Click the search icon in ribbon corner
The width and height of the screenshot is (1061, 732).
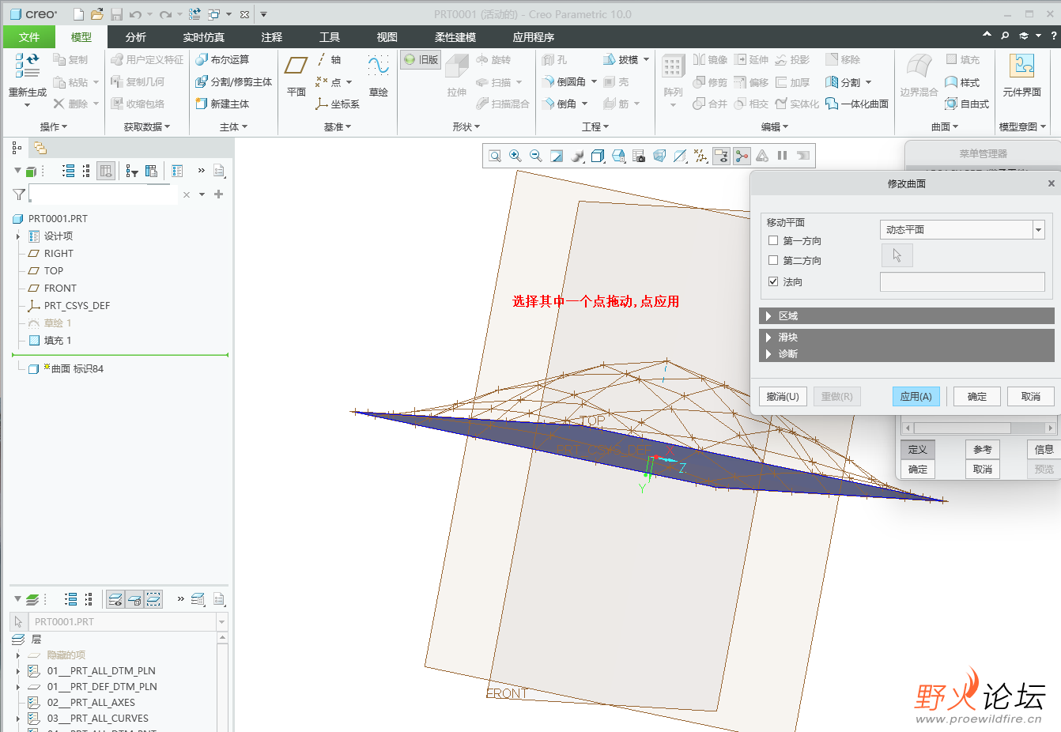pos(1005,36)
